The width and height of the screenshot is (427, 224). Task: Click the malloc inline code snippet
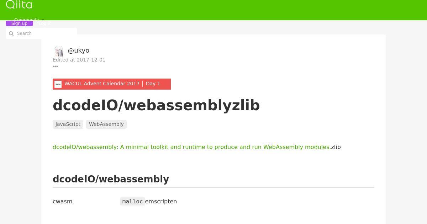[132, 202]
